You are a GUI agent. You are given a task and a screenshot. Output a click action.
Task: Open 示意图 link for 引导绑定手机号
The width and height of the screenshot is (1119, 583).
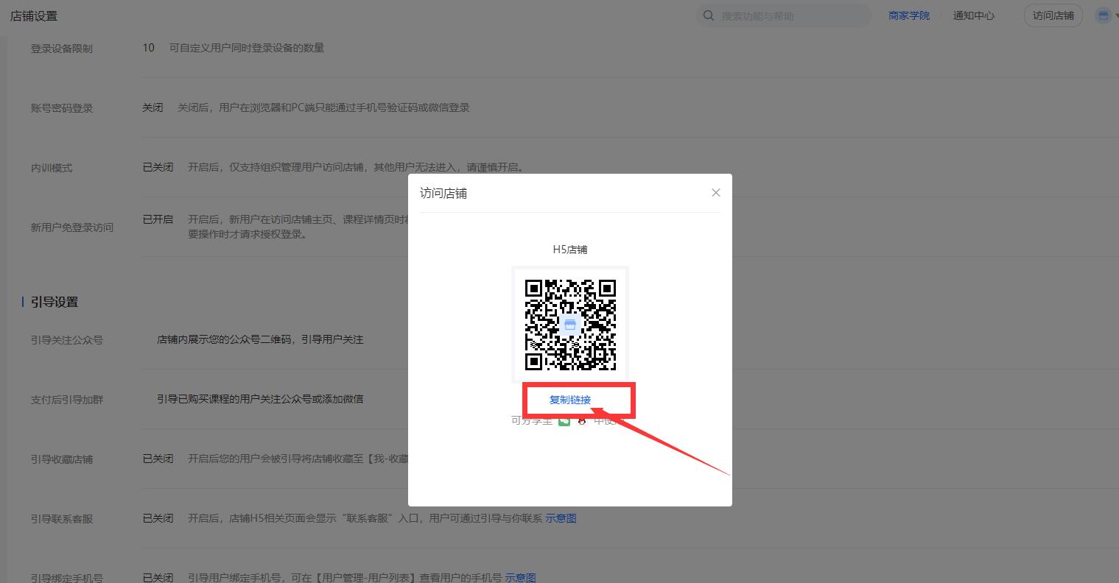[520, 578]
